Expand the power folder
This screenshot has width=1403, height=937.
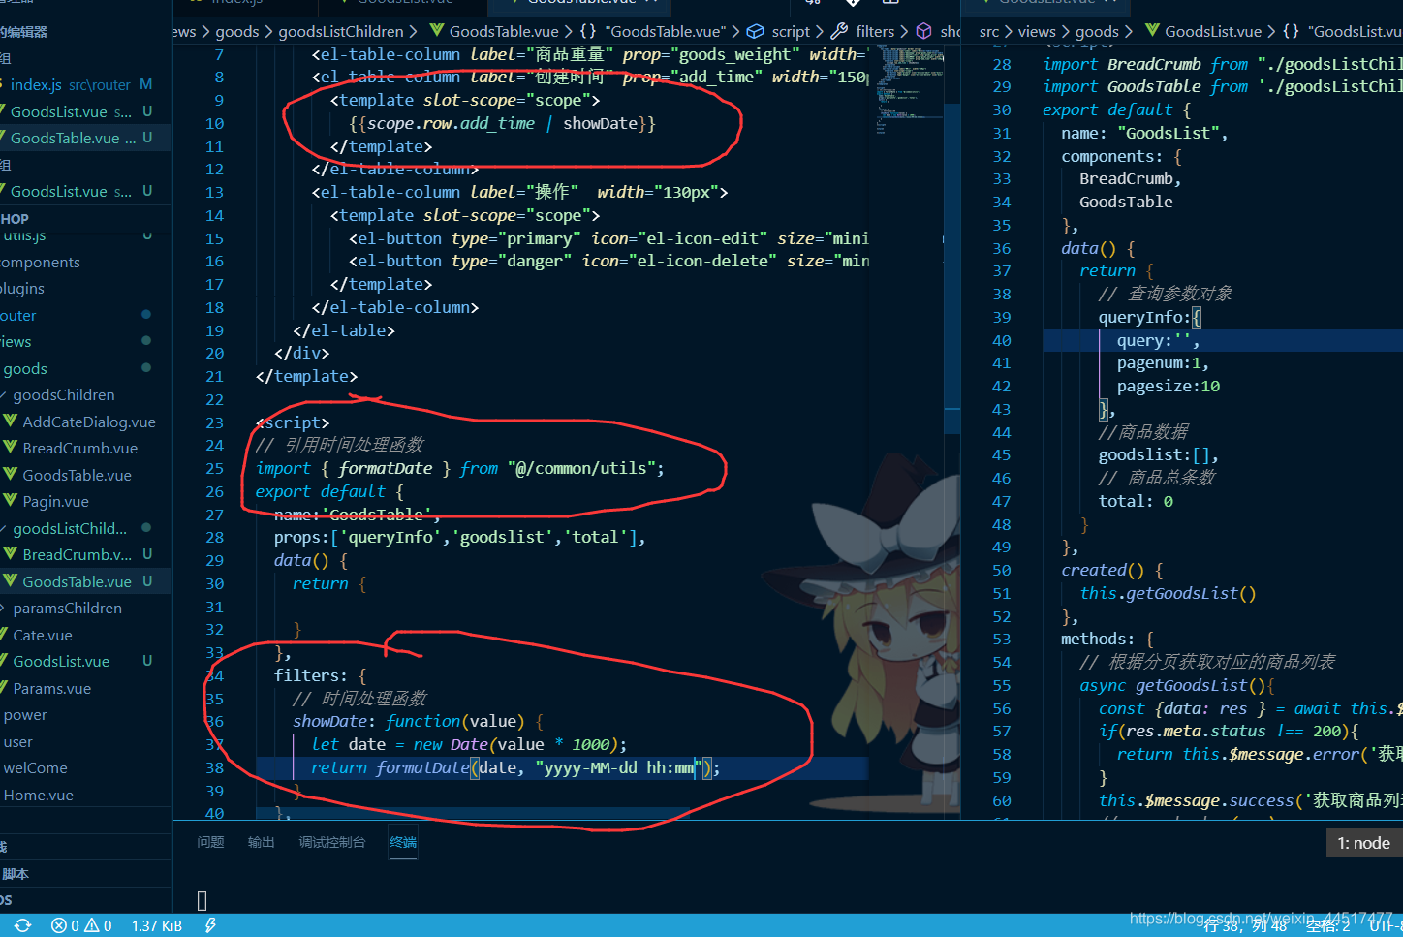coord(25,714)
